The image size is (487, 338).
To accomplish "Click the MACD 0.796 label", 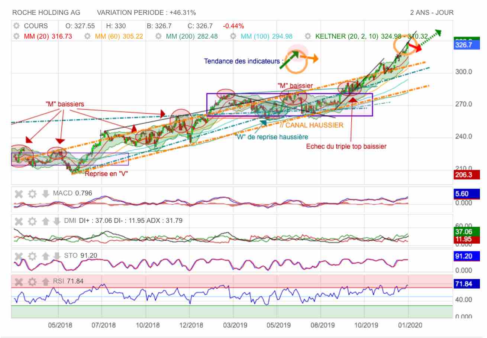I will [x=72, y=193].
